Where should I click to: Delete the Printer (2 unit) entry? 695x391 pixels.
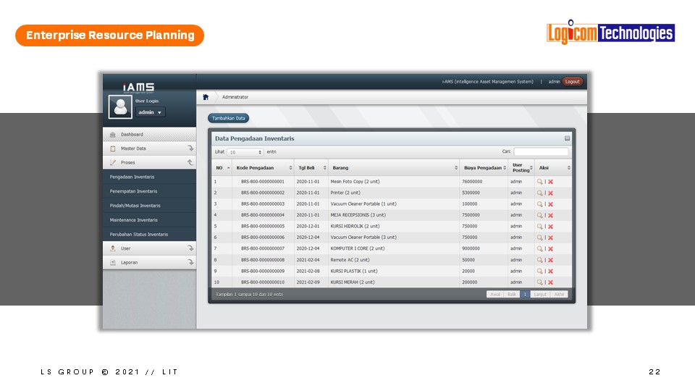coord(550,193)
